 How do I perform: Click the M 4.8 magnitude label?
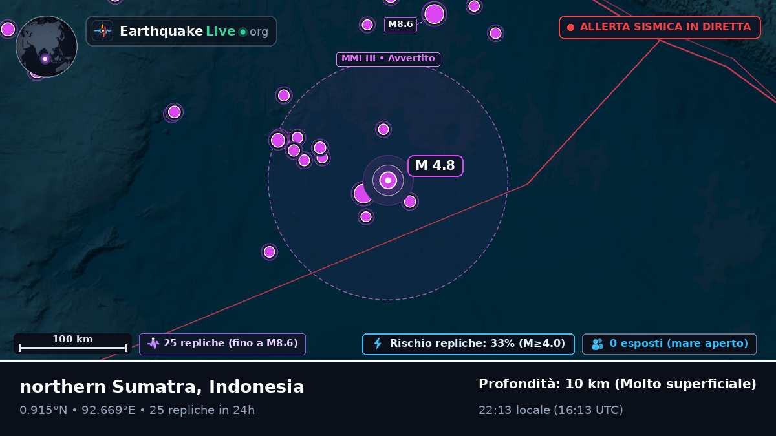(x=435, y=165)
